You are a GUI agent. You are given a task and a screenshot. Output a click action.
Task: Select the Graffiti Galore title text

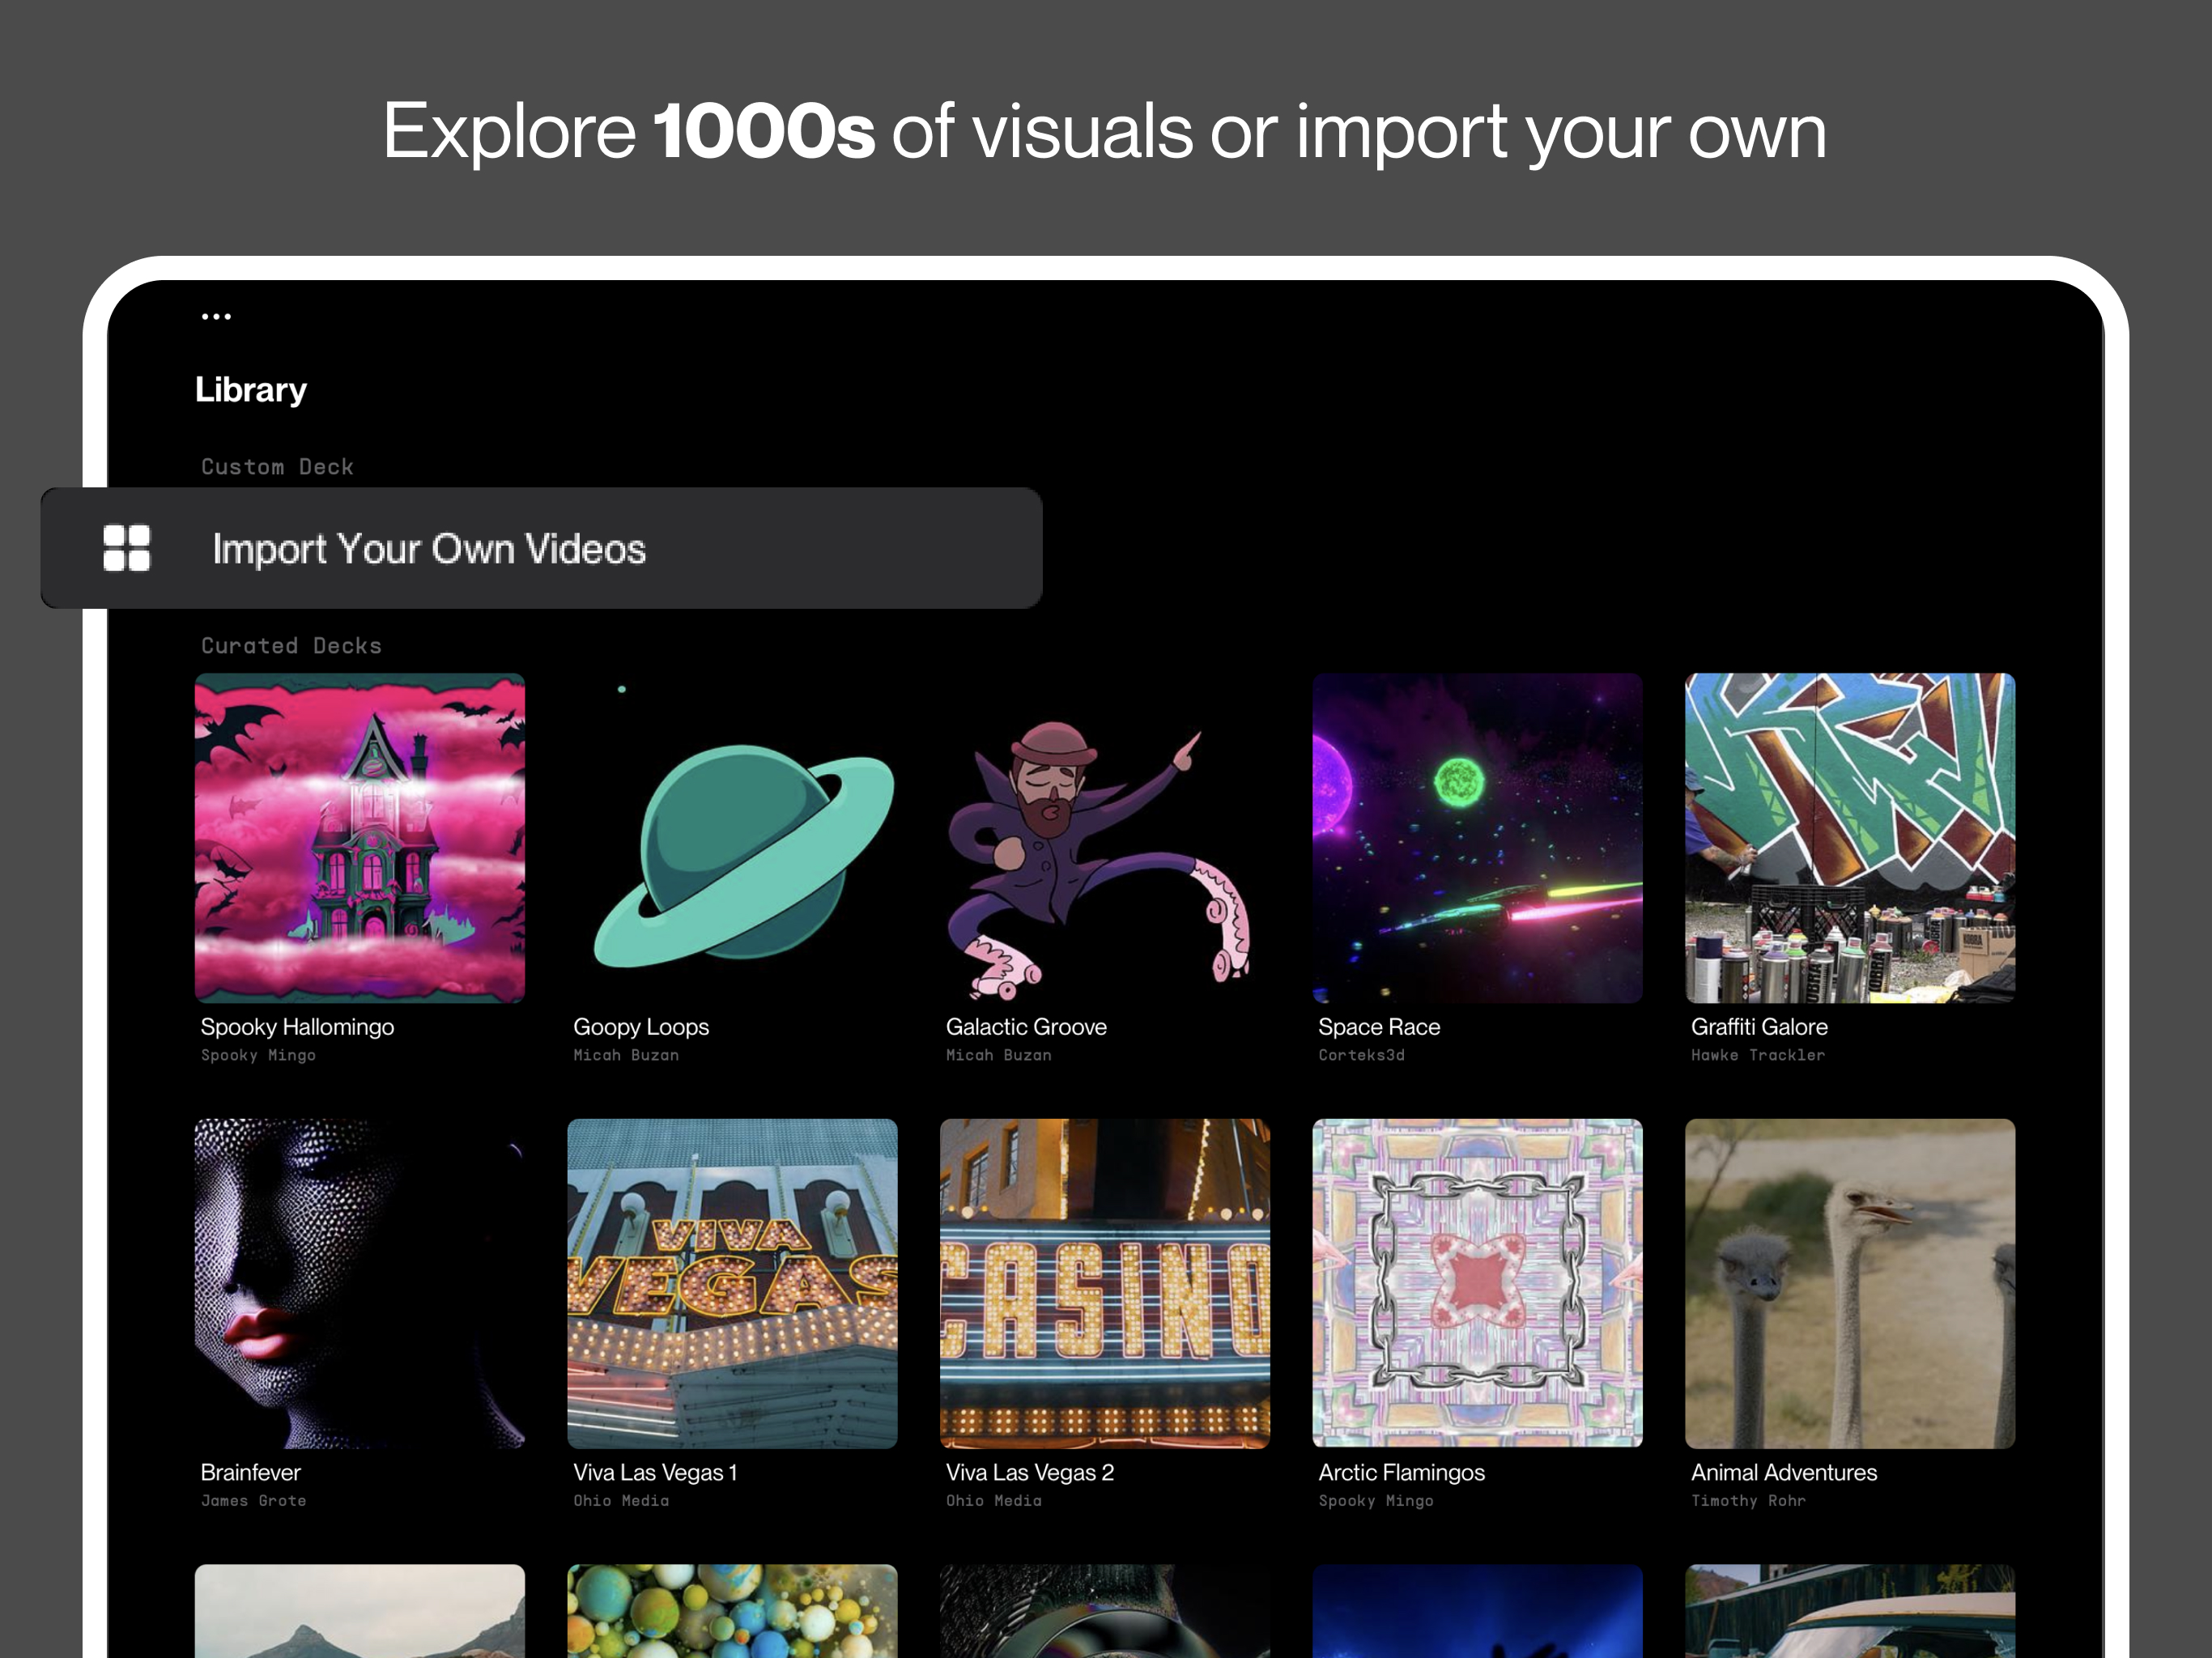[1759, 1027]
